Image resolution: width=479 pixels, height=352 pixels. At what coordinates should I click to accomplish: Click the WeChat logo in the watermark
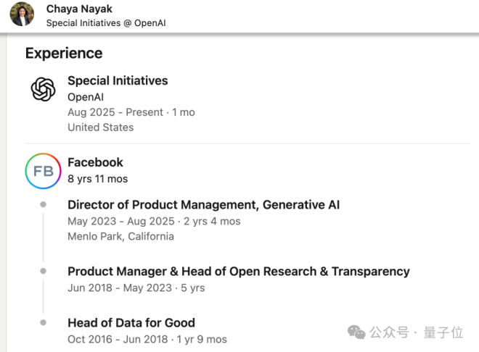(356, 332)
